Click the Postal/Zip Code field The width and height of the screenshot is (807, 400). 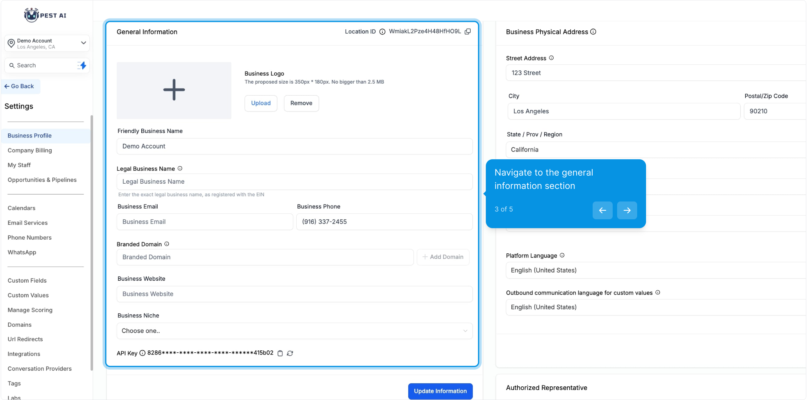tap(775, 111)
